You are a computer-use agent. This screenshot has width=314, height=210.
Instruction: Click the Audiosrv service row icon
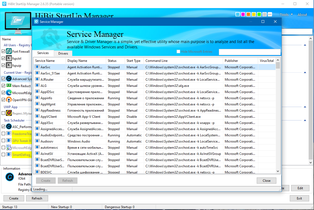coord(37,141)
